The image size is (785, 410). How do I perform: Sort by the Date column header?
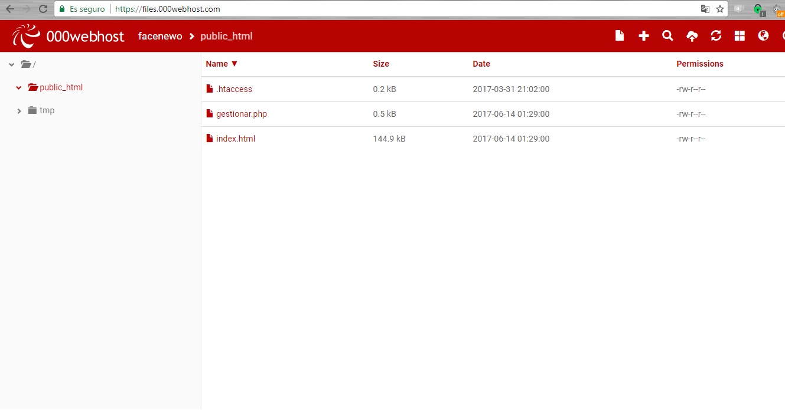coord(481,64)
